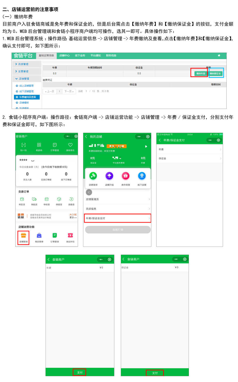Screen dimensions: 238x382
Task: Tap the 服务报名 heart icon
Action: point(70,145)
